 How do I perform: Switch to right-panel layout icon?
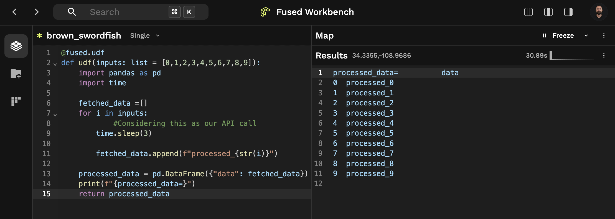tap(568, 12)
